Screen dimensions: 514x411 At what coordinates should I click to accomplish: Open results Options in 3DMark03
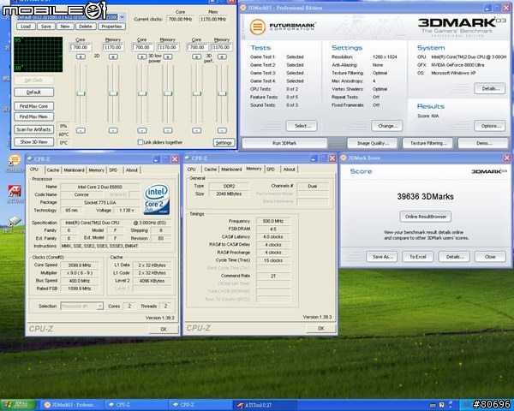(490, 126)
